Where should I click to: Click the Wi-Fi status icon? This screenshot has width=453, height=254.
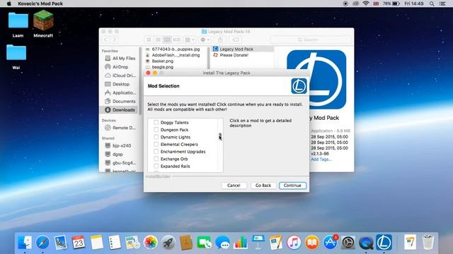tap(366, 4)
